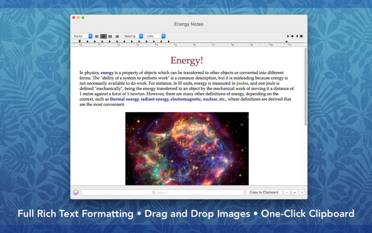Image resolution: width=372 pixels, height=233 pixels.
Task: Click the "electromagnetic" text
Action: pyautogui.click(x=186, y=99)
